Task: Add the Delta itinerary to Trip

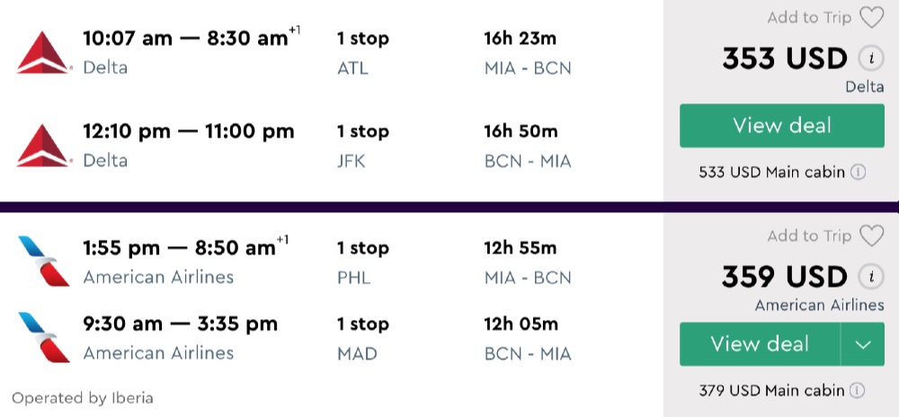Action: [809, 18]
